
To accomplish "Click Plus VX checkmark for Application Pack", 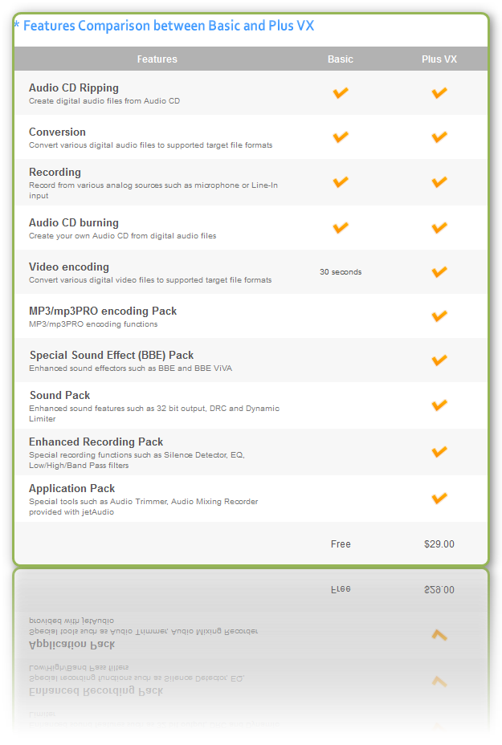I will point(439,499).
